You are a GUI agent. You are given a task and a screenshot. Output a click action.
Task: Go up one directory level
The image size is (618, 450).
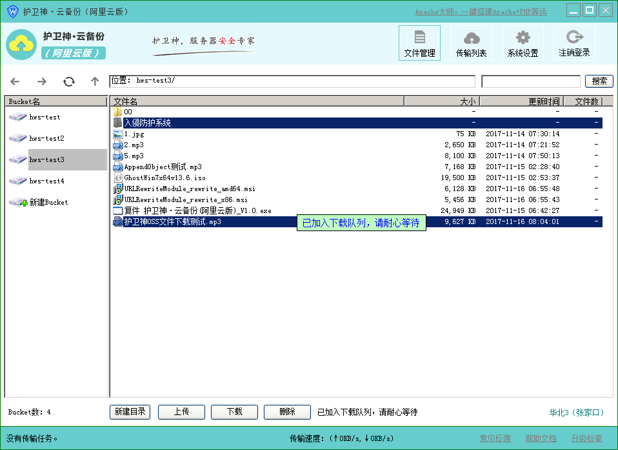click(x=95, y=81)
